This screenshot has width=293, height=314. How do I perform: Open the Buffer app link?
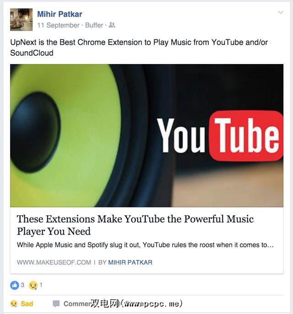click(x=94, y=25)
